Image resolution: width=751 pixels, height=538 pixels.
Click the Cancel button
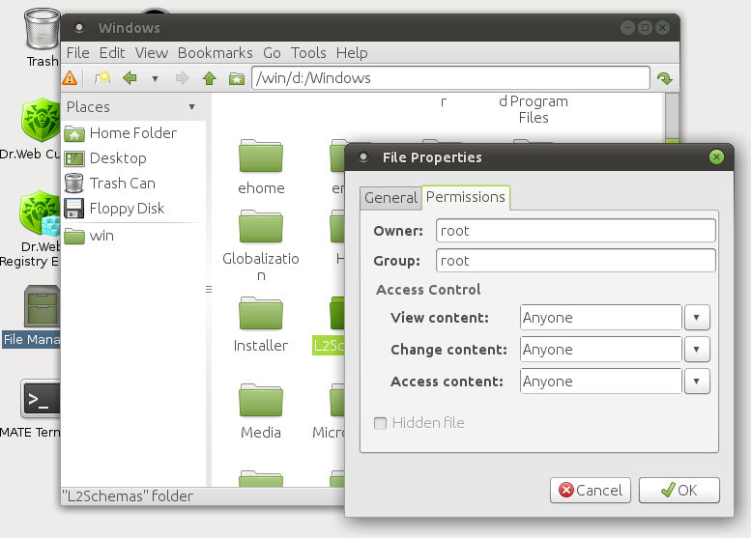click(591, 490)
